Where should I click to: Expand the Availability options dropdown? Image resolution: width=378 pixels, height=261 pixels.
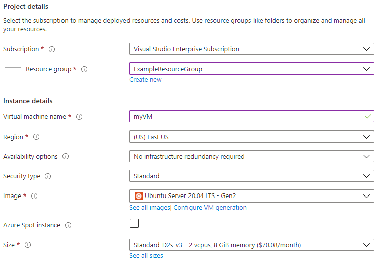(x=251, y=156)
